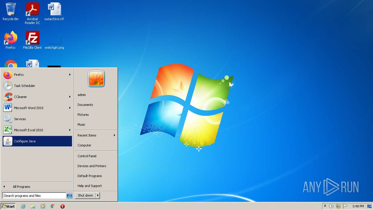Open shut down options arrow
Viewport: 373px width, 210px height.
(98, 195)
